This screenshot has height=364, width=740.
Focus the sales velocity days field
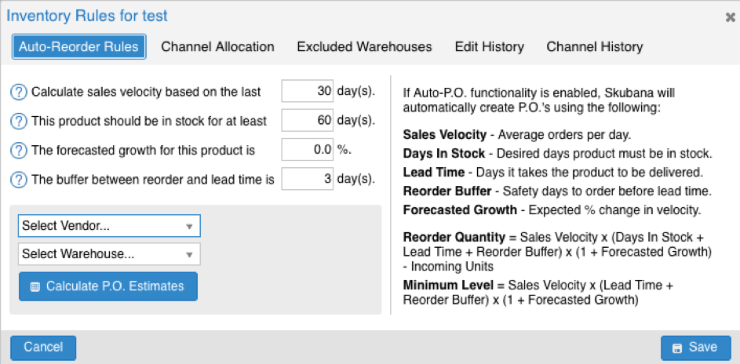tap(307, 91)
